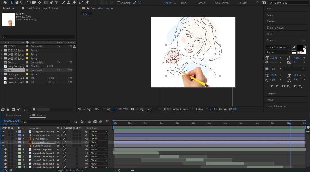Click the Home icon in the toolbar

pyautogui.click(x=5, y=3)
